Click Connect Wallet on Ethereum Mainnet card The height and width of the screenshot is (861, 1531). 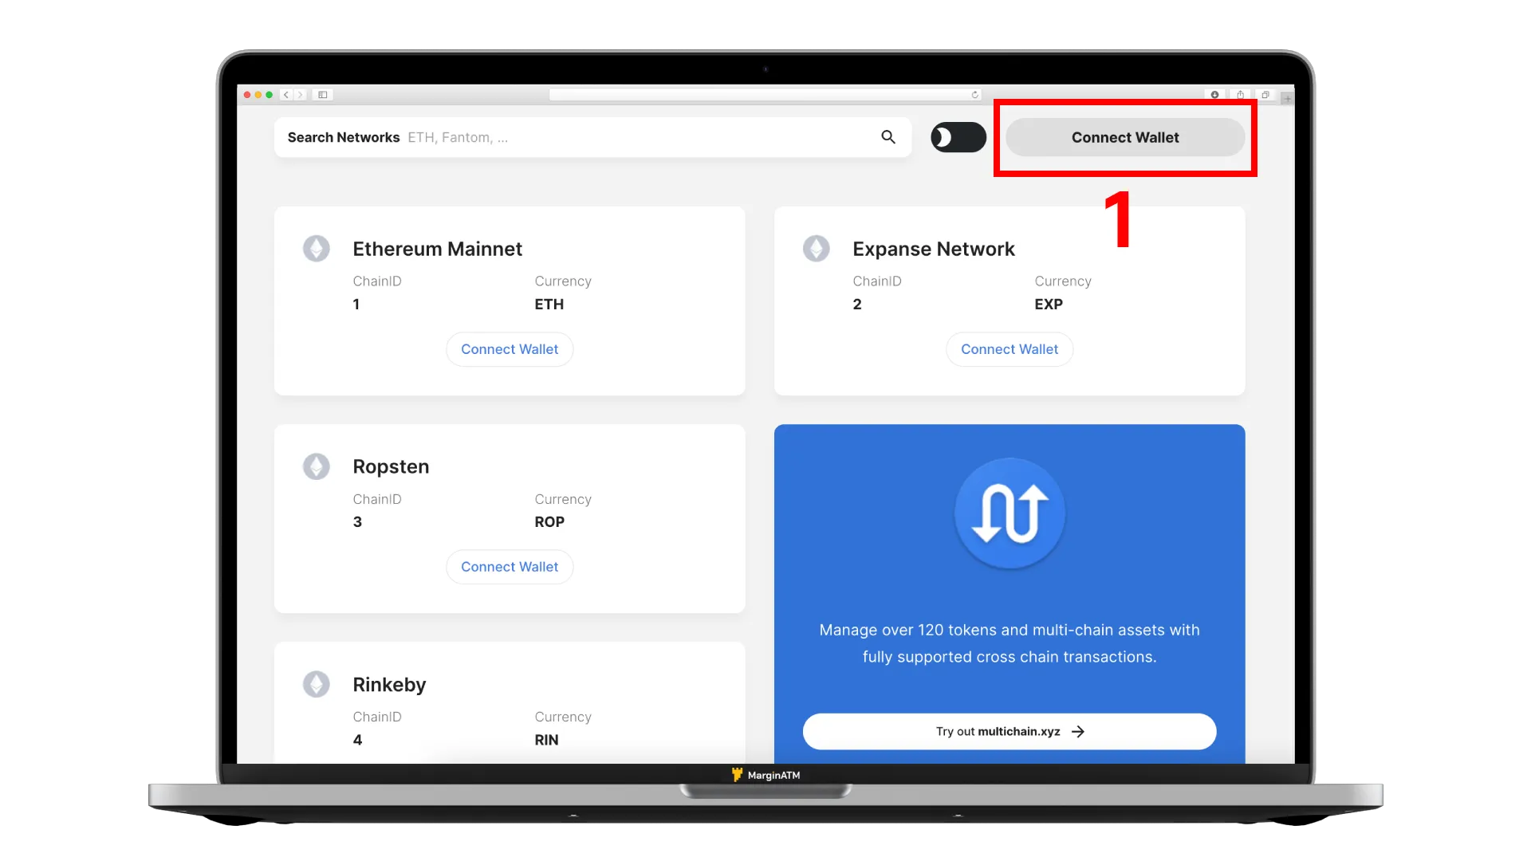pyautogui.click(x=509, y=348)
